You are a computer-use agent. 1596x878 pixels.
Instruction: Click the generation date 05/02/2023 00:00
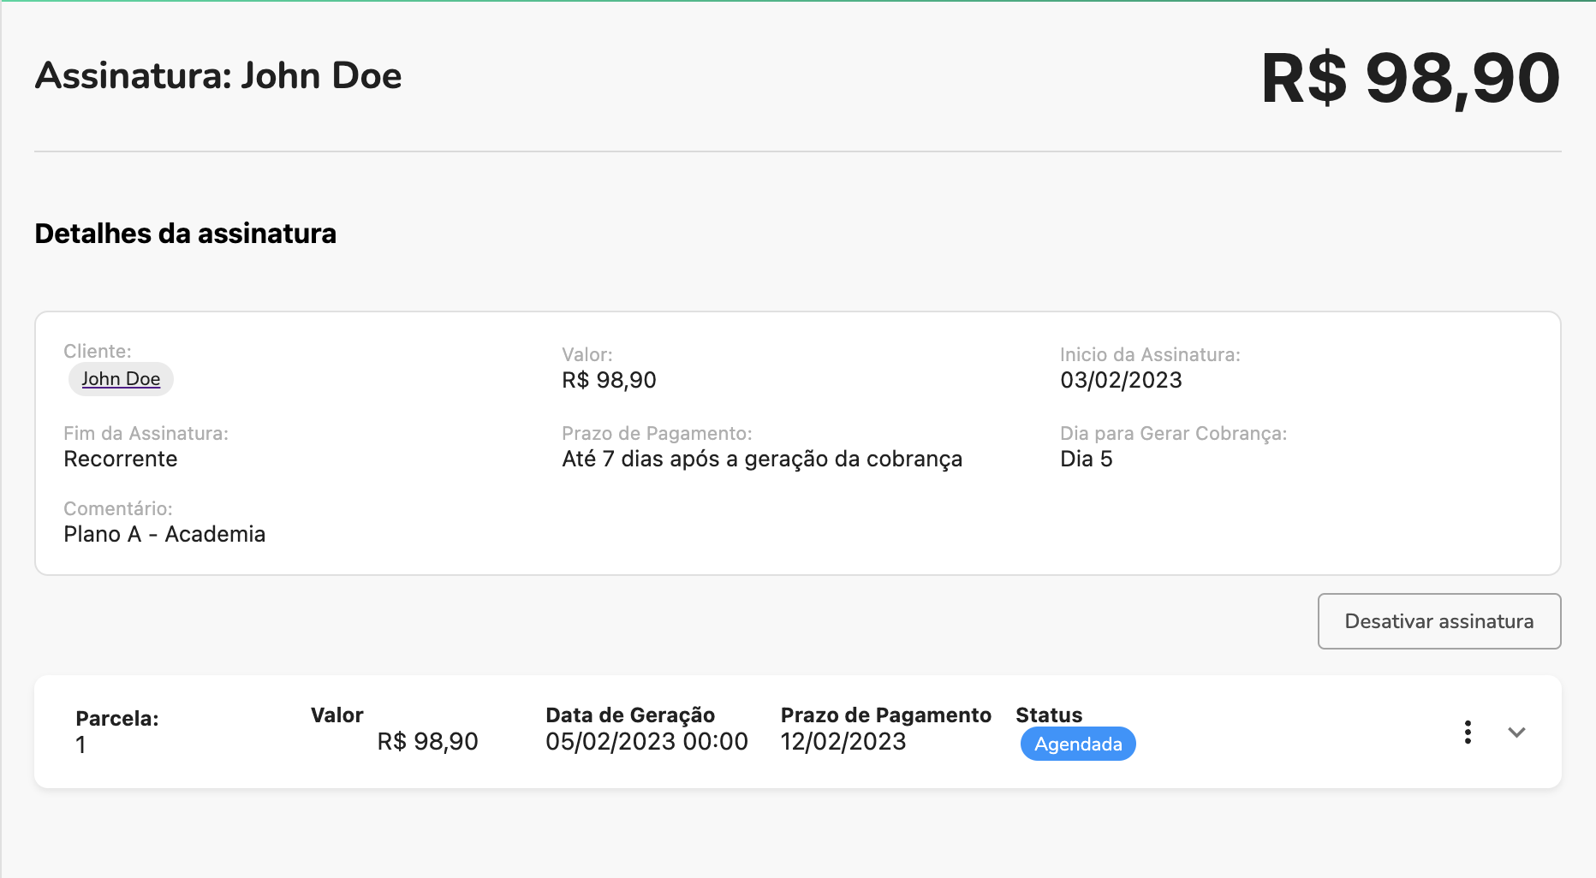click(x=646, y=741)
